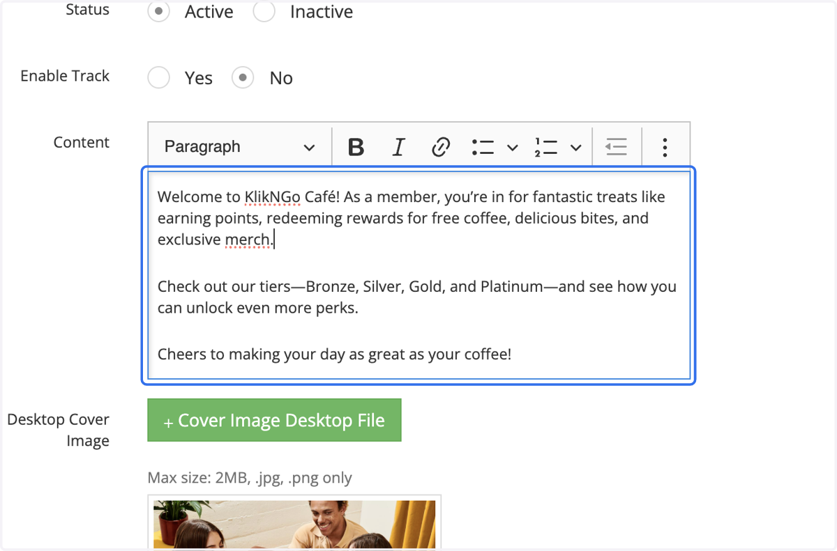Set Status to Active
The image size is (837, 551).
click(x=159, y=12)
